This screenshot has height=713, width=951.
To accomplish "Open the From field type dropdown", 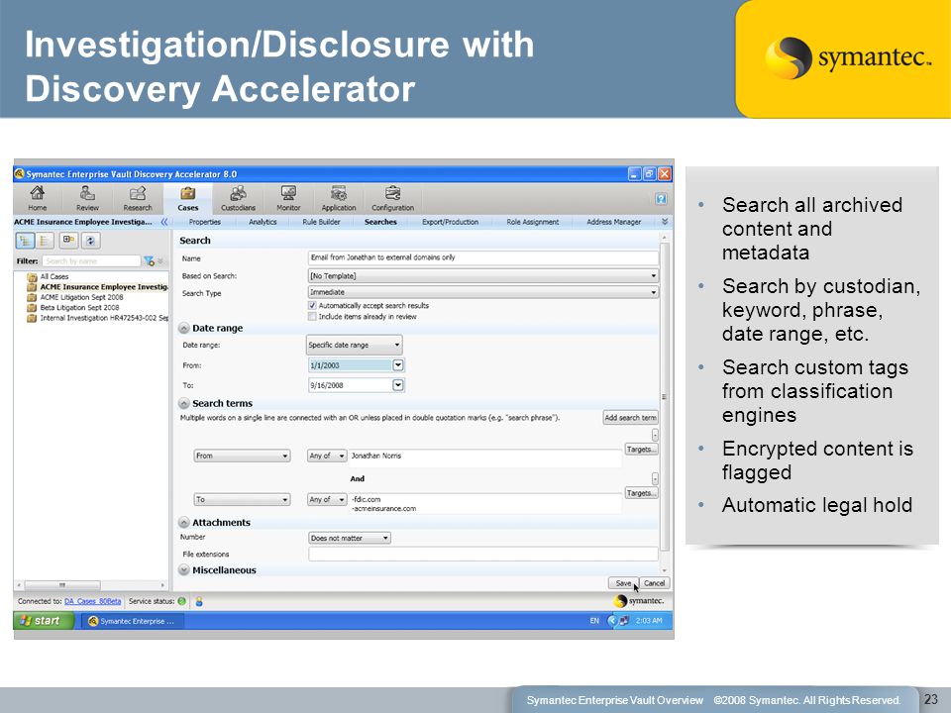I will pos(242,456).
